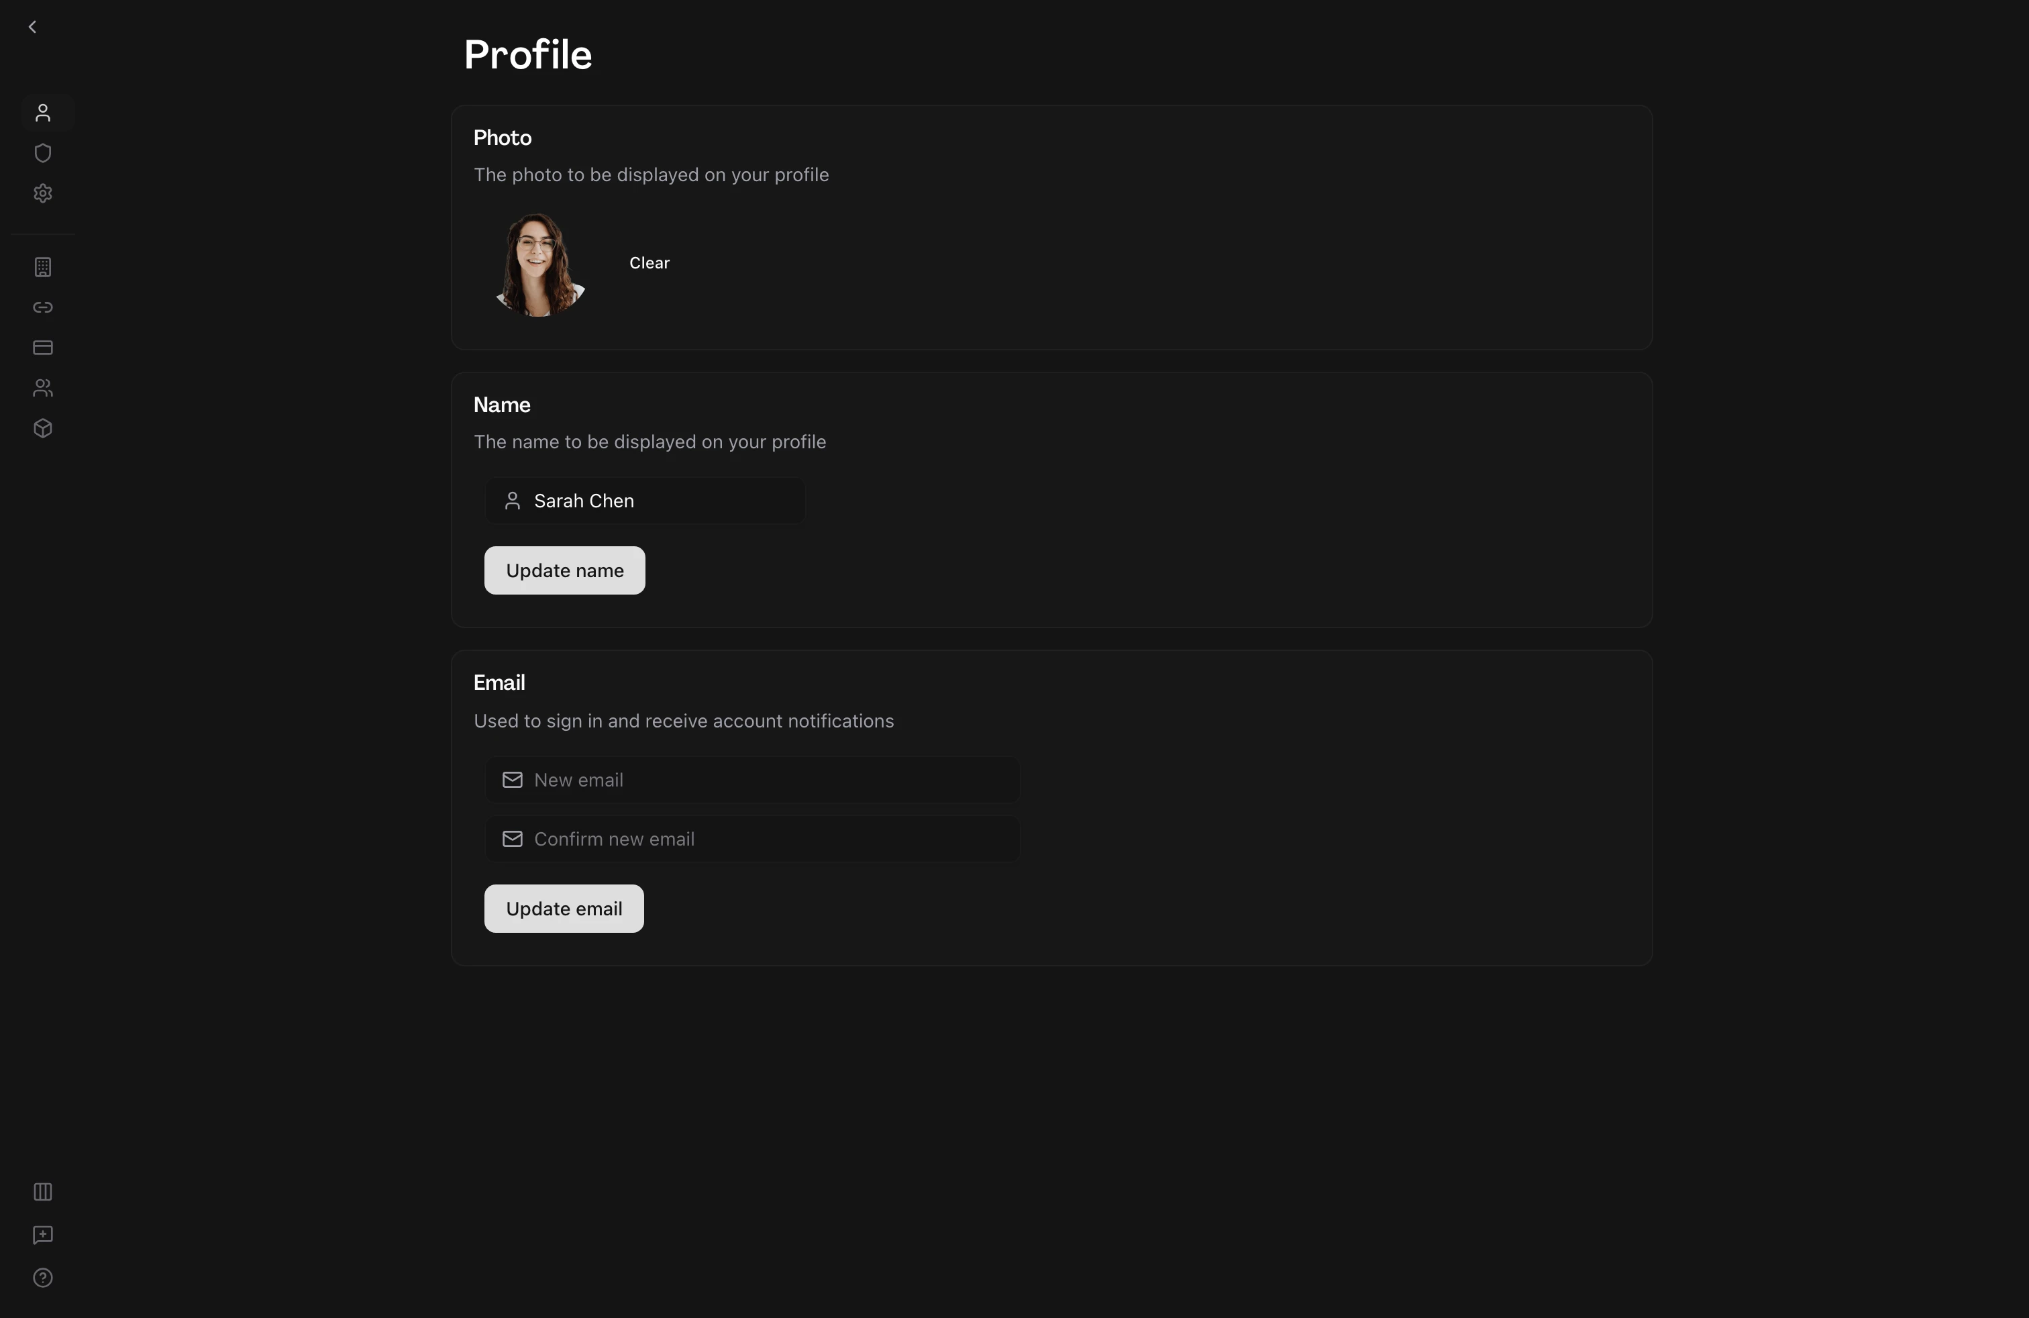Open the feedback message-plus icon

[x=43, y=1235]
